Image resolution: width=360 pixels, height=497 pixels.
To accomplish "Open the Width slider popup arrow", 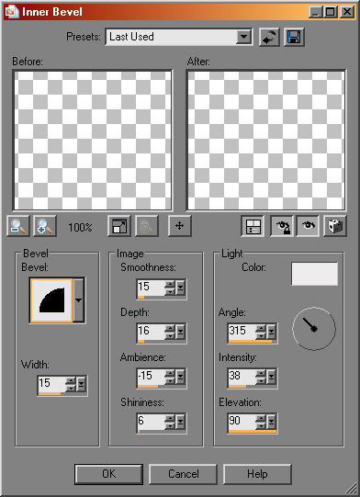I will [x=82, y=384].
